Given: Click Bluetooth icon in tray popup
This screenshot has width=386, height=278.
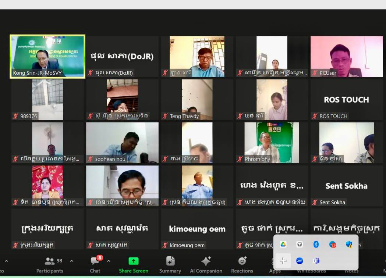Looking at the screenshot, I should tap(316, 245).
